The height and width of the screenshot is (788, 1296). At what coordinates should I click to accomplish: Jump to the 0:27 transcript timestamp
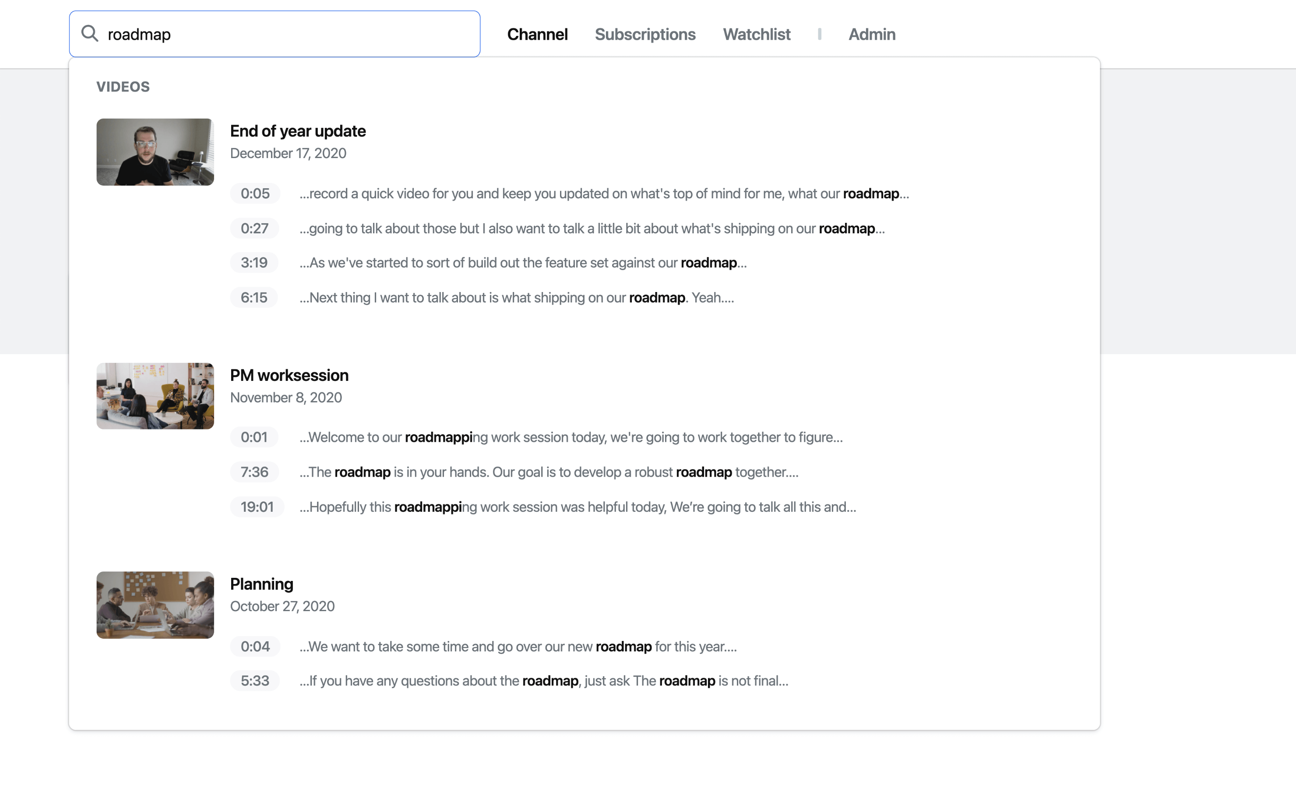(254, 228)
